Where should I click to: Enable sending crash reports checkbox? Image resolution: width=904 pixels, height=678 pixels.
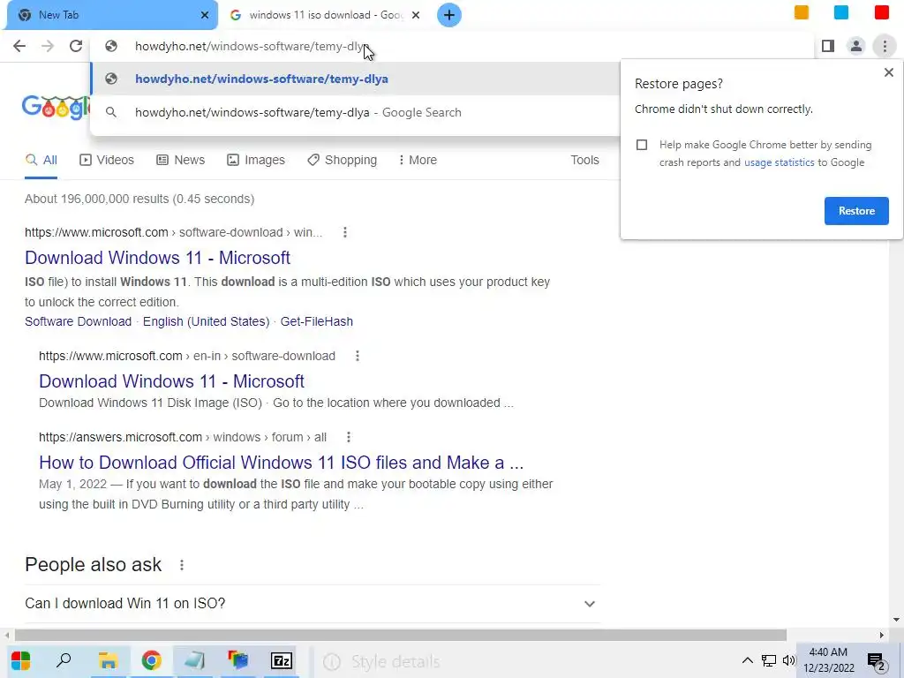coord(642,145)
